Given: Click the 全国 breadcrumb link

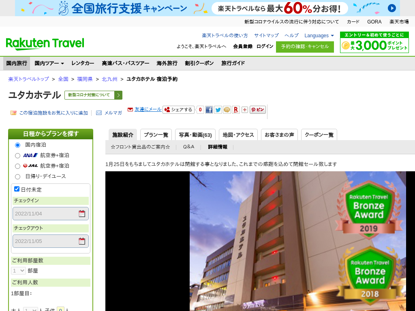Looking at the screenshot, I should (x=63, y=79).
